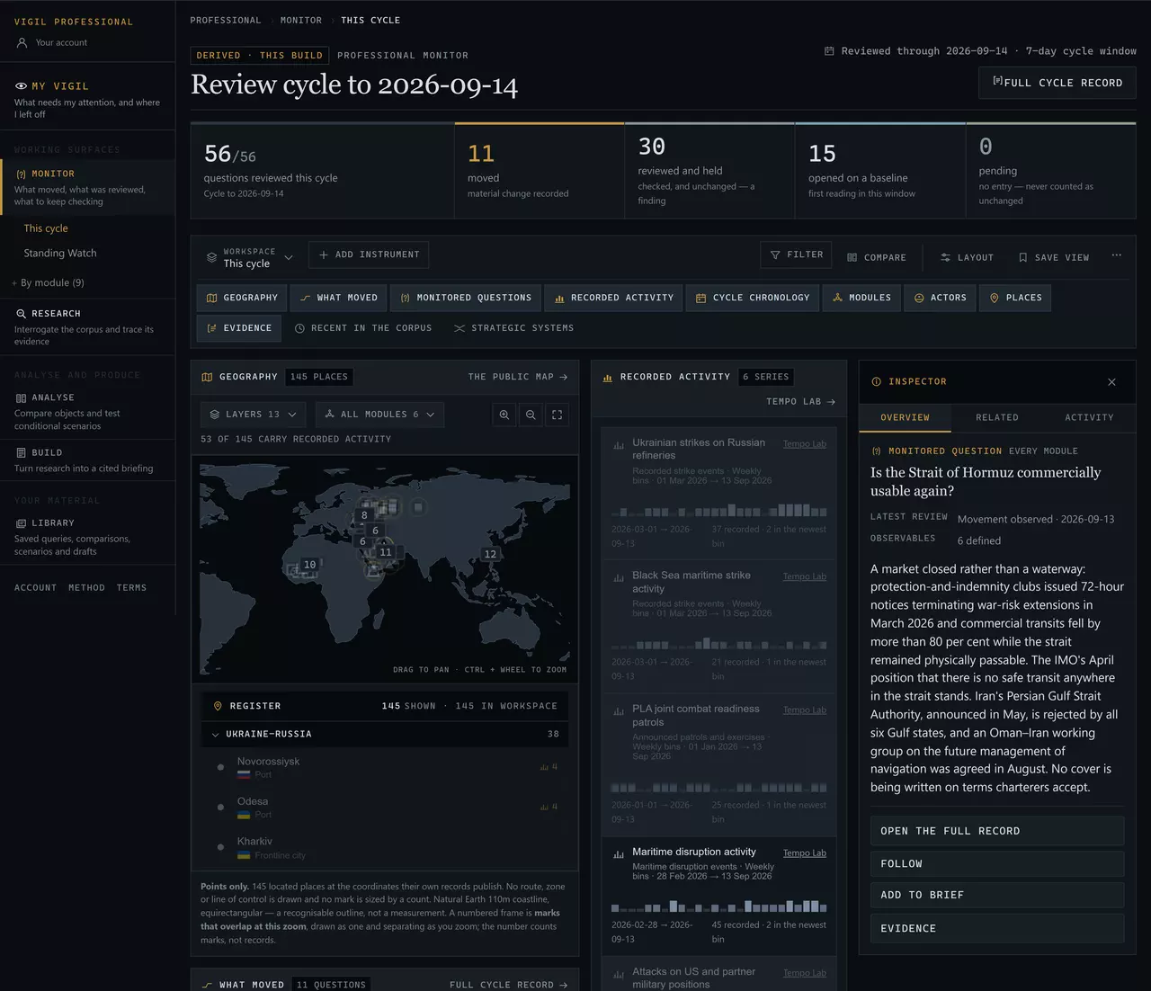Collapse the Ukraine-Russia register group
Viewport: 1151px width, 991px height.
click(x=385, y=734)
